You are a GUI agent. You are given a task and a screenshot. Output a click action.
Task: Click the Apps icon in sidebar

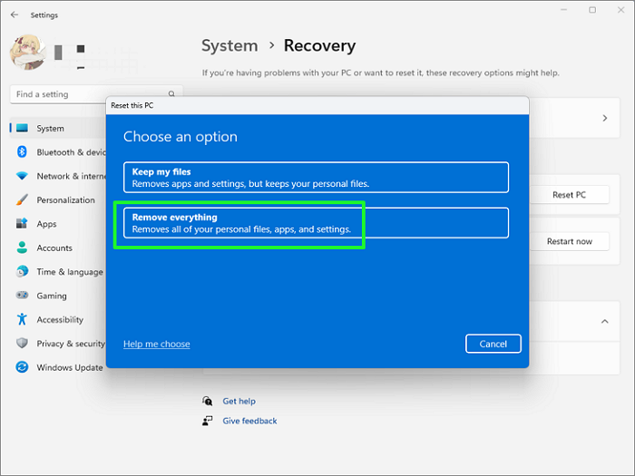coord(22,224)
